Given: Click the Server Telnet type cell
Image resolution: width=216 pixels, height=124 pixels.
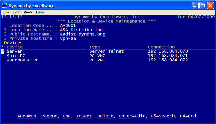Looking at the screenshot, I should (x=106, y=51).
